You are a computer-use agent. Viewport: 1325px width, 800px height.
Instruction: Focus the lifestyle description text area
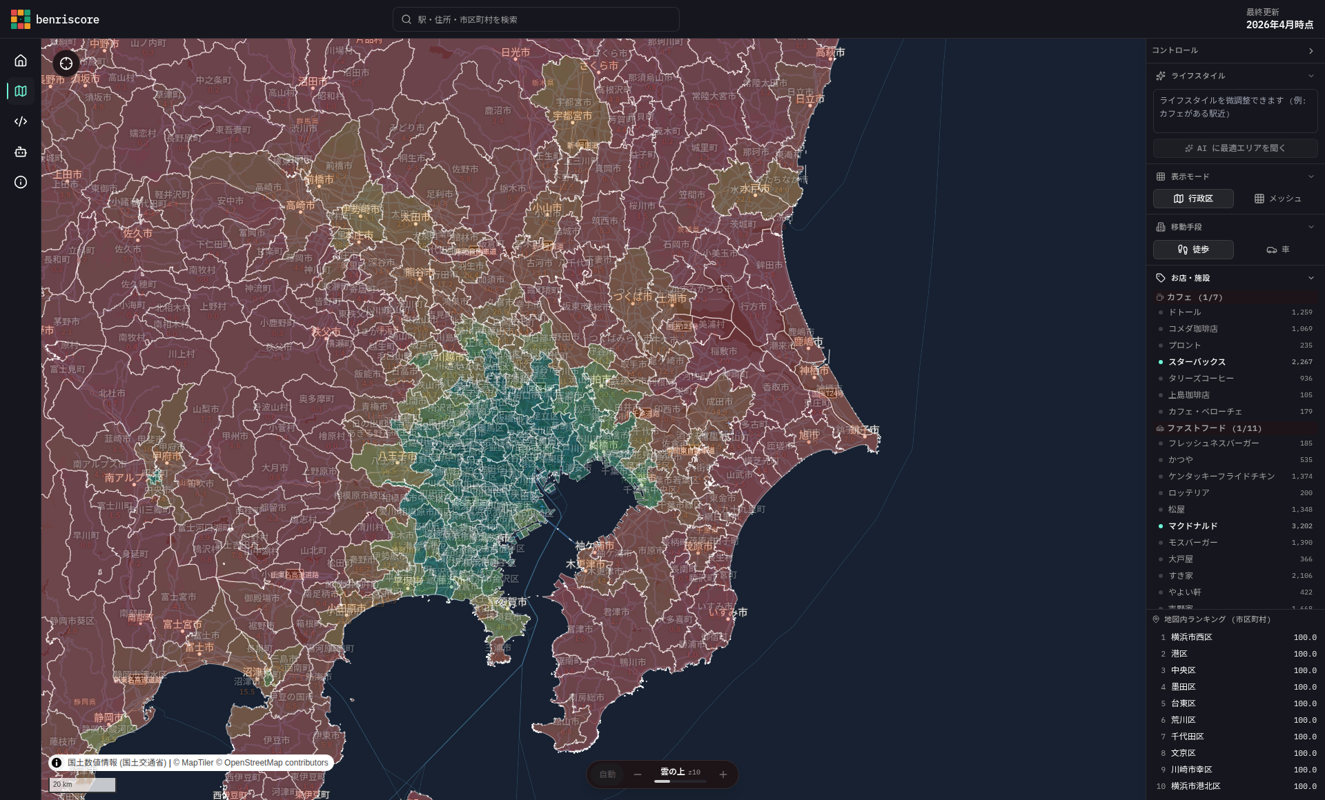[x=1235, y=111]
